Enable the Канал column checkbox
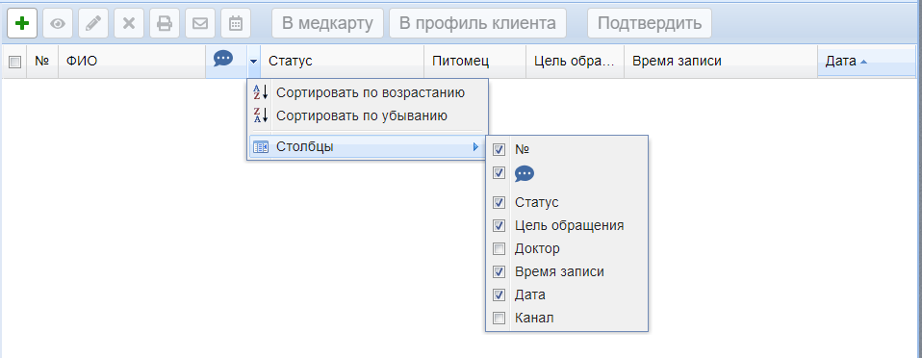The width and height of the screenshot is (922, 358). 499,319
